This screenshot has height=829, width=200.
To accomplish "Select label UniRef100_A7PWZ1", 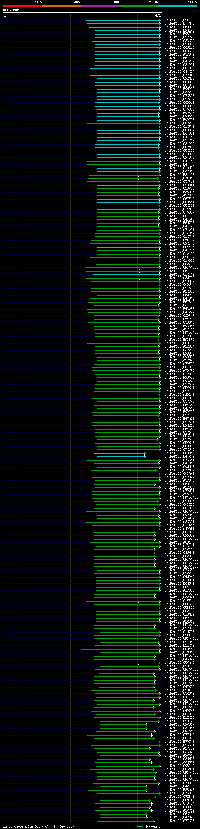I will click(x=179, y=491).
